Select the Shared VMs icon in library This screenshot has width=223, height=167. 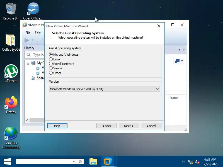[33, 78]
